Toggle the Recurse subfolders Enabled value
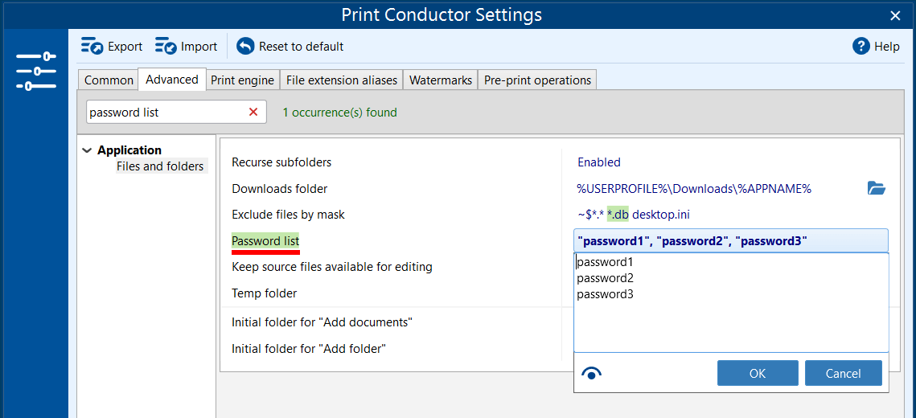This screenshot has width=916, height=418. coord(598,162)
